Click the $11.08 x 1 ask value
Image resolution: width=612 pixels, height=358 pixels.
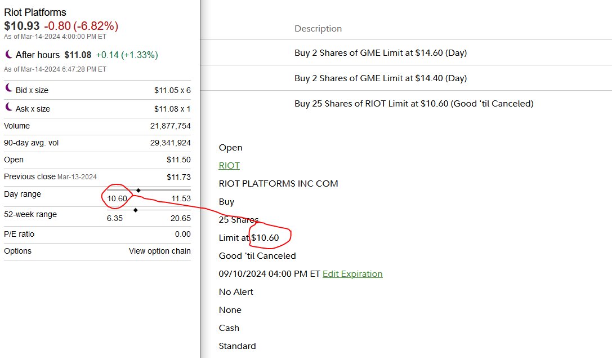(x=172, y=109)
